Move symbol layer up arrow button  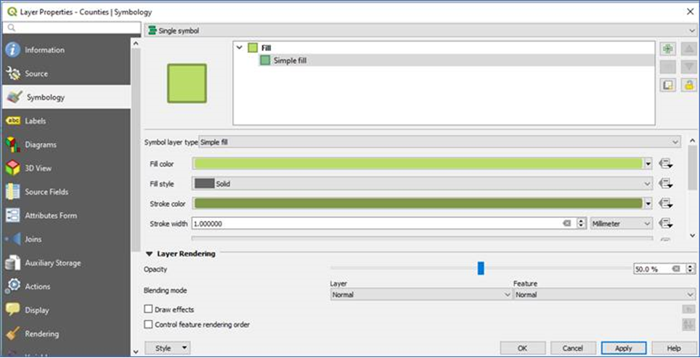click(689, 49)
